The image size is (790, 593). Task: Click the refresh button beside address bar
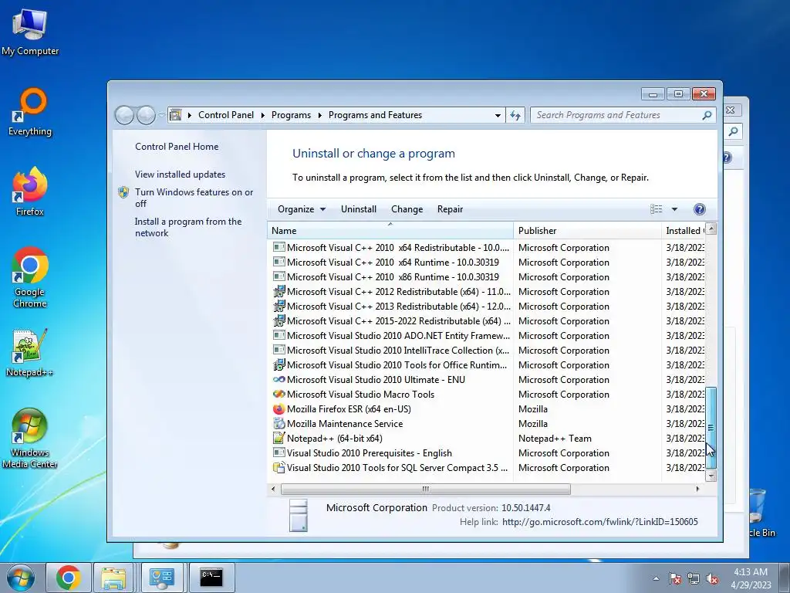515,115
